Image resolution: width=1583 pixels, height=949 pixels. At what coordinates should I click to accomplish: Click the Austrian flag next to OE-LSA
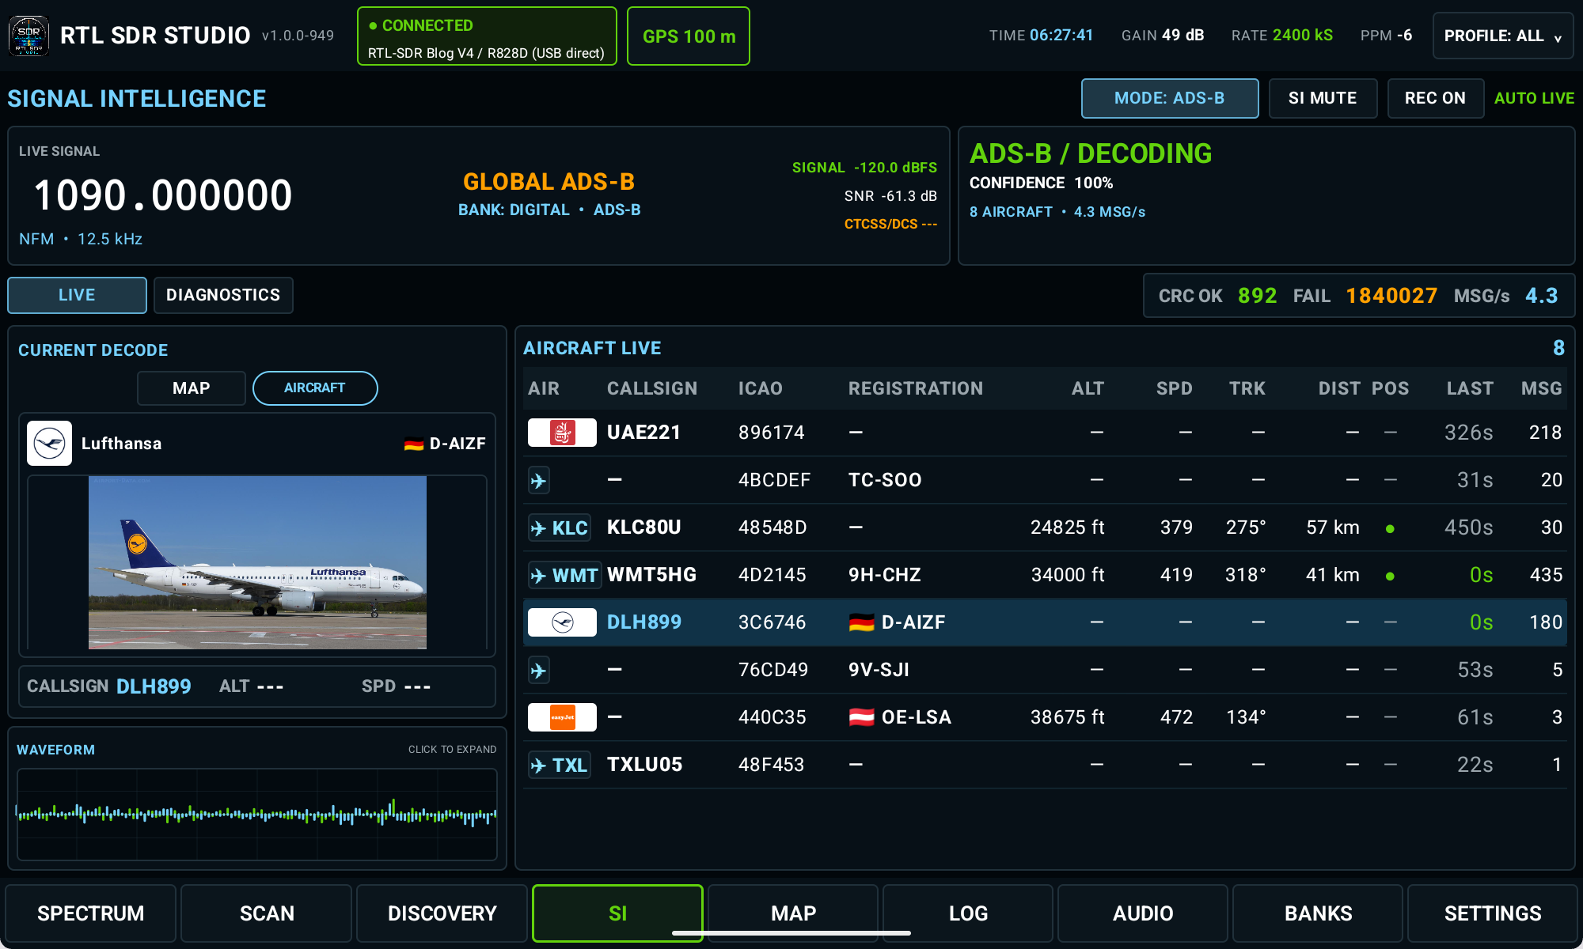click(x=861, y=717)
